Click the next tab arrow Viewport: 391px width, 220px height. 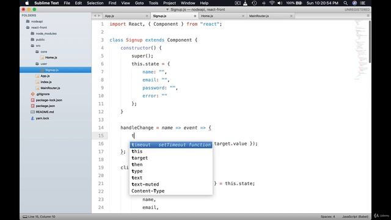99,16
